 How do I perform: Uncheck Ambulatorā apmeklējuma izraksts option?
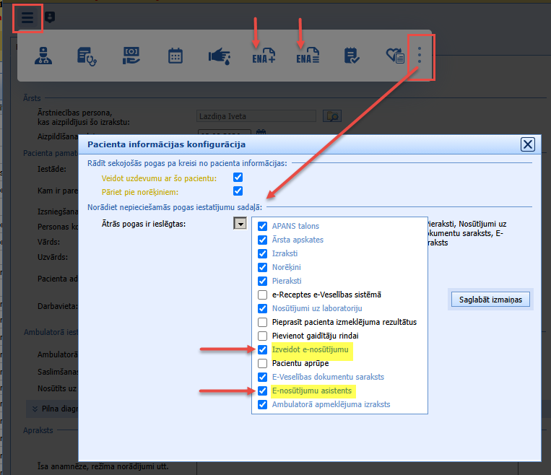coord(262,404)
